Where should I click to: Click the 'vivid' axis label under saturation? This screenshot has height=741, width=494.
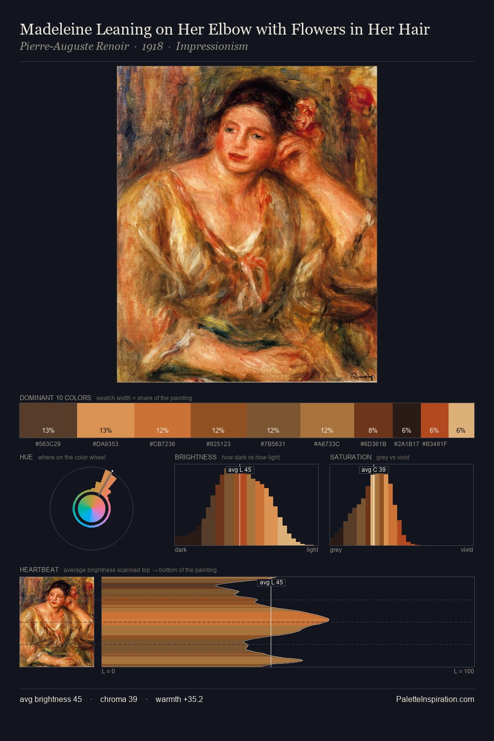467,550
